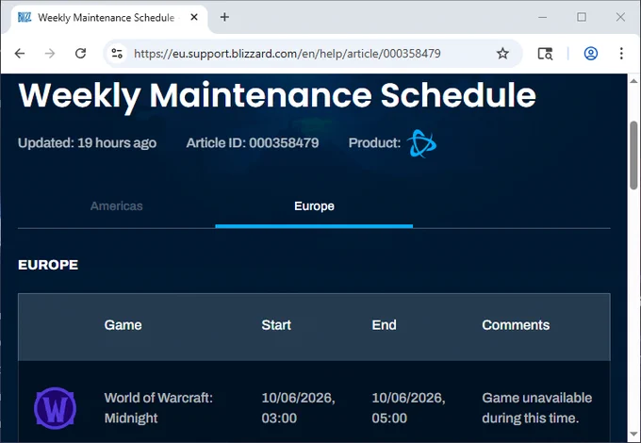Click the Battle.net product logo
The height and width of the screenshot is (443, 641).
tap(422, 143)
